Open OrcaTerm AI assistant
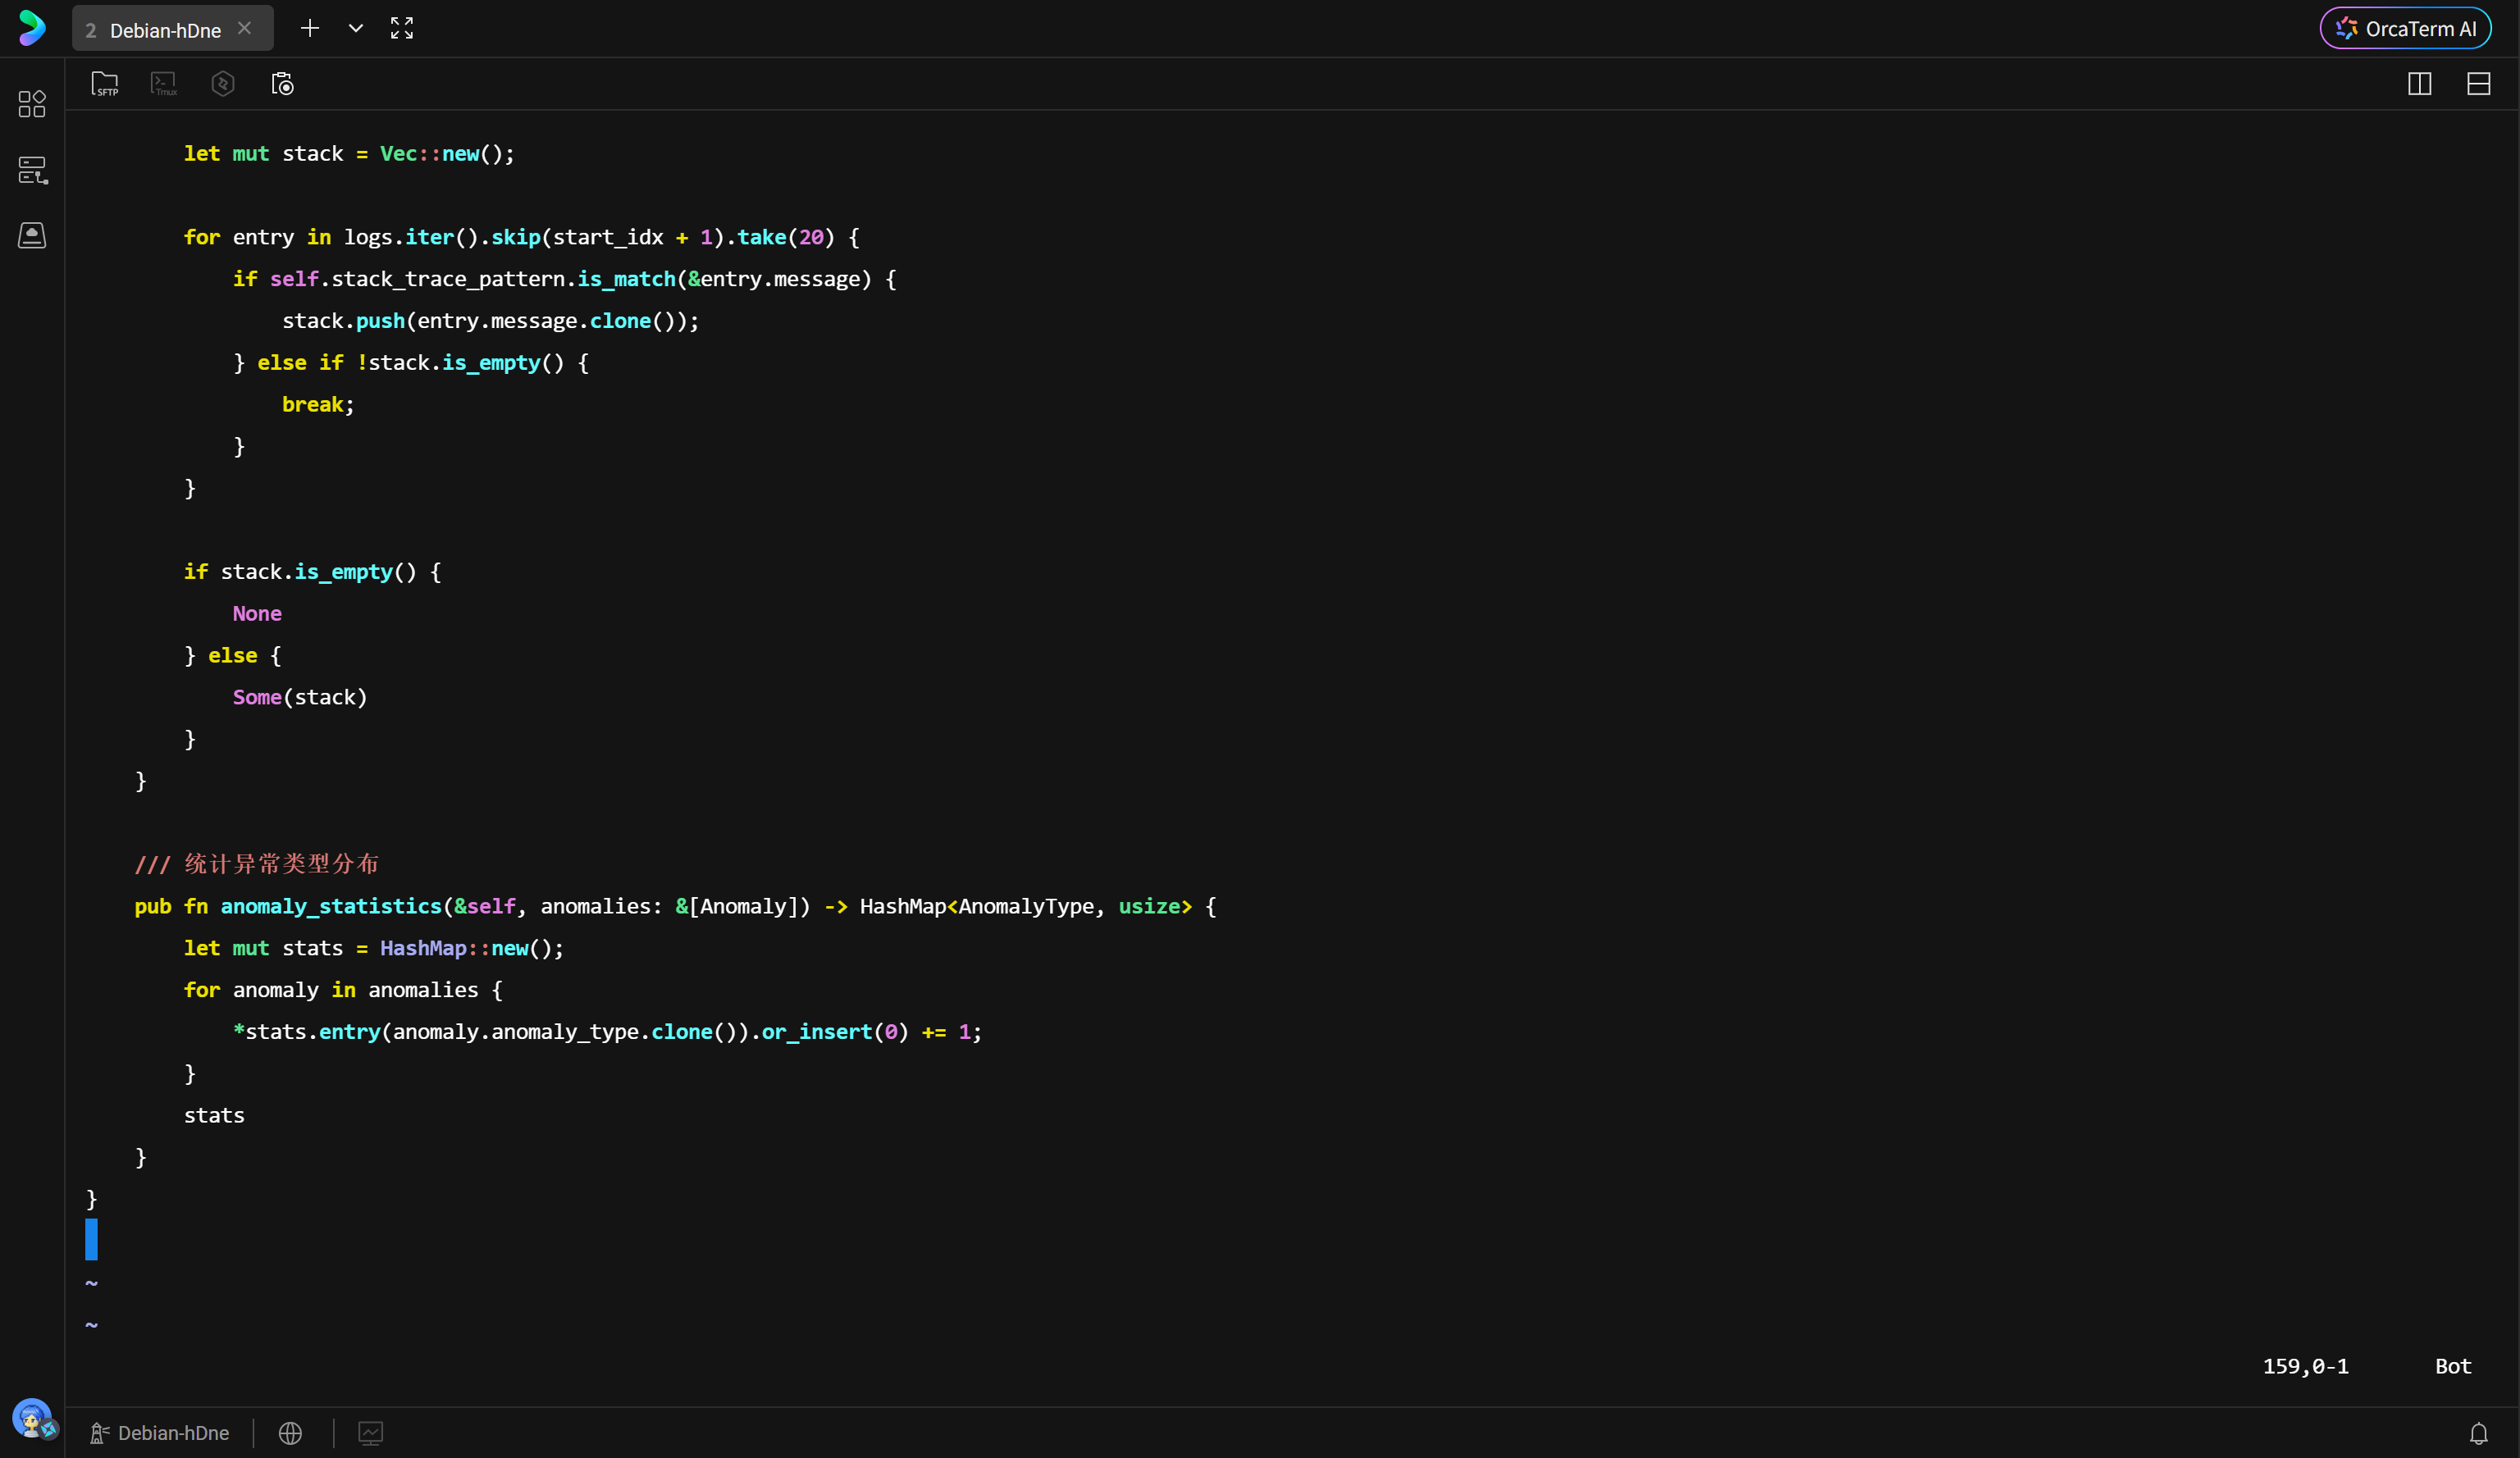The width and height of the screenshot is (2520, 1458). coord(2405,29)
